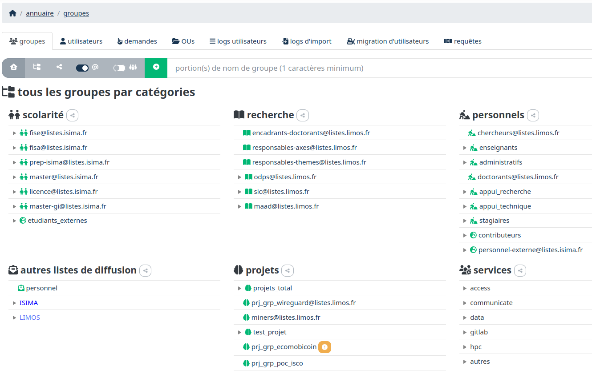Screen dimensions: 592x374
Task: Click the share graph icon in the toolbar
Action: click(59, 67)
